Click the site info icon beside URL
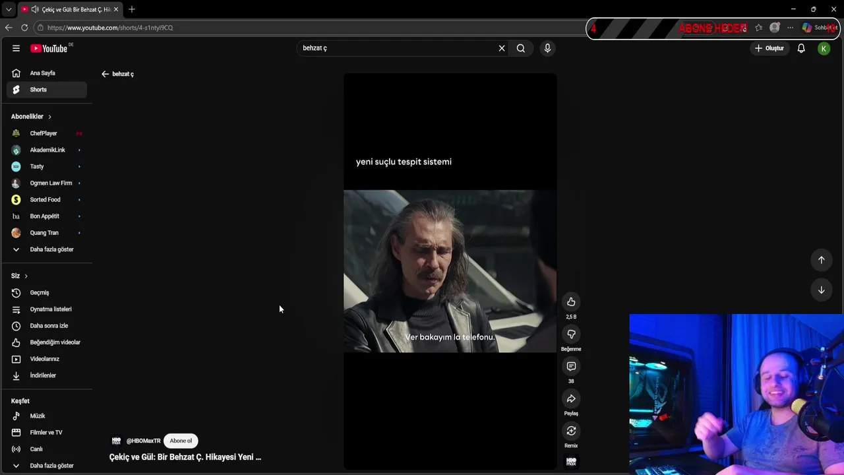Viewport: 844px width, 475px height. [x=40, y=28]
